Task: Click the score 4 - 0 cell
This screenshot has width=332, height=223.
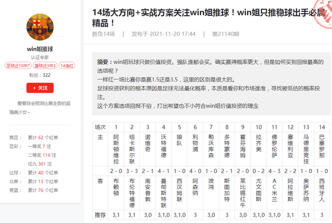Action: coord(195,171)
